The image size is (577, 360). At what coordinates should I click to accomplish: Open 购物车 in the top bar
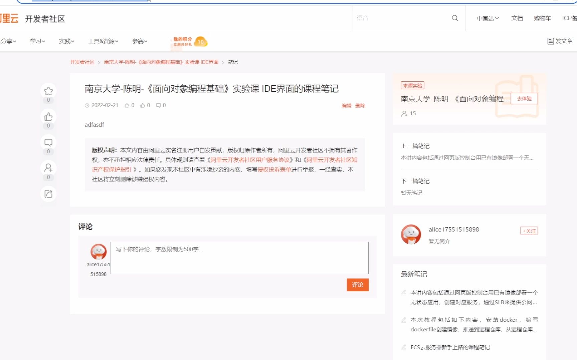point(542,18)
